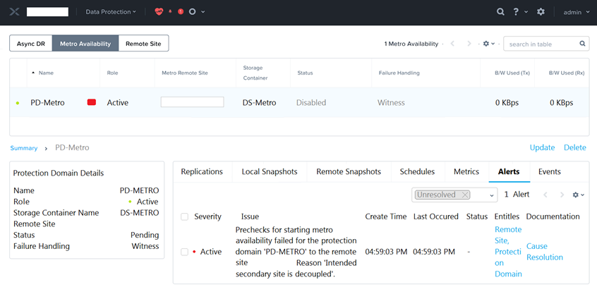Open the help question mark menu
597x287 pixels.
point(514,12)
